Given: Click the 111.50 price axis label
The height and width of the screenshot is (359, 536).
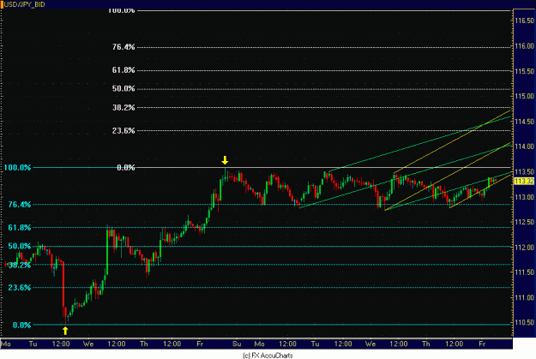Looking at the screenshot, I should [524, 272].
